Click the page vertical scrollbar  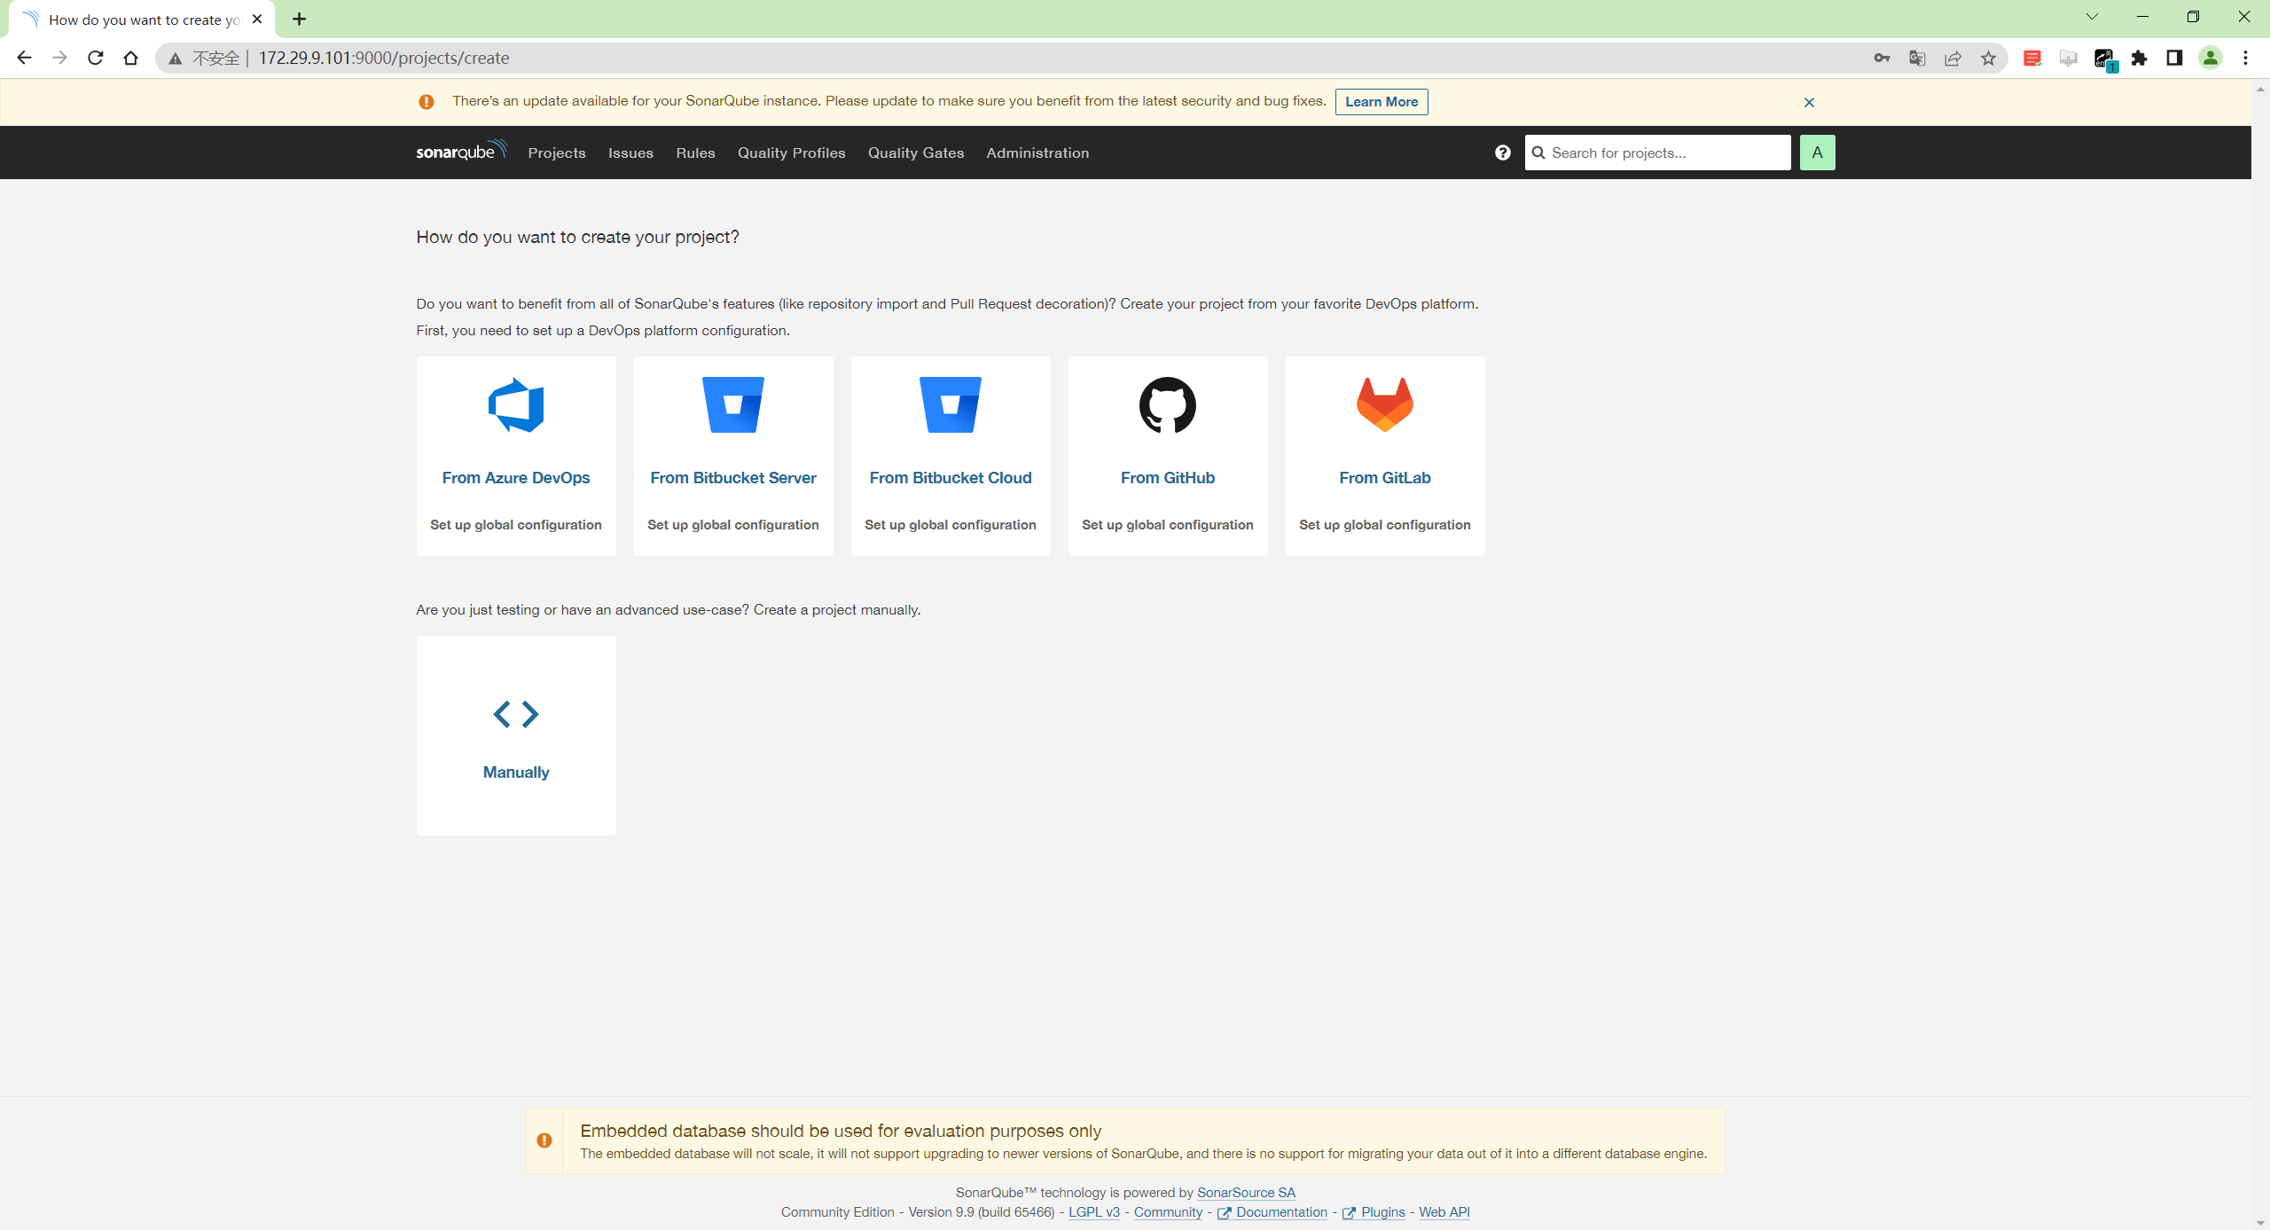click(x=2261, y=654)
